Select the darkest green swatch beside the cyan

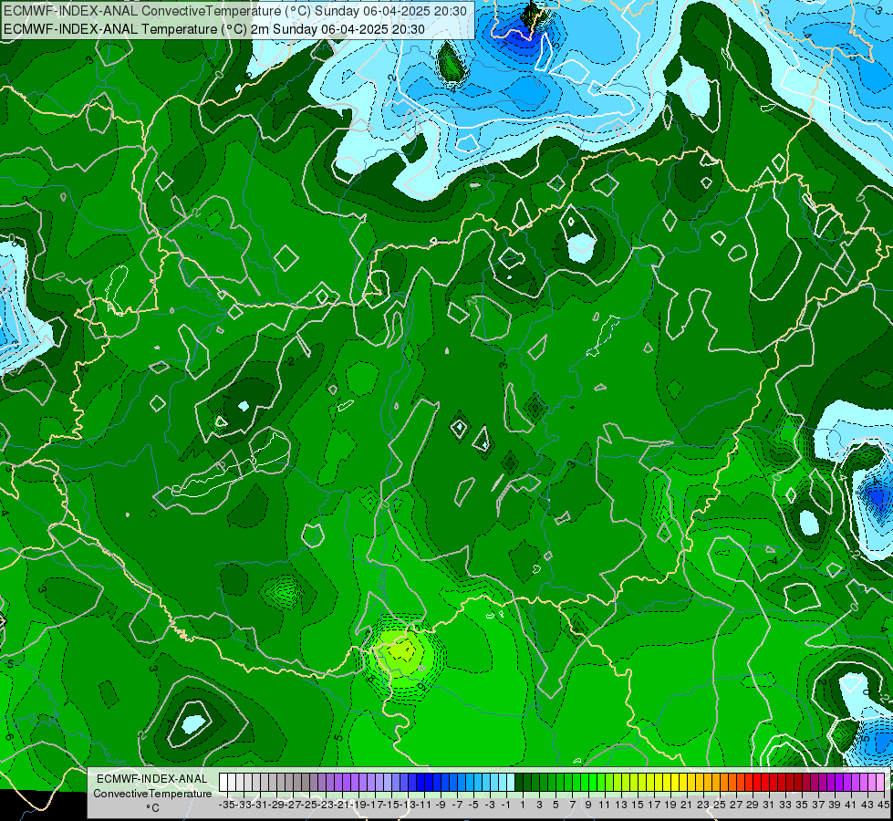tap(519, 783)
